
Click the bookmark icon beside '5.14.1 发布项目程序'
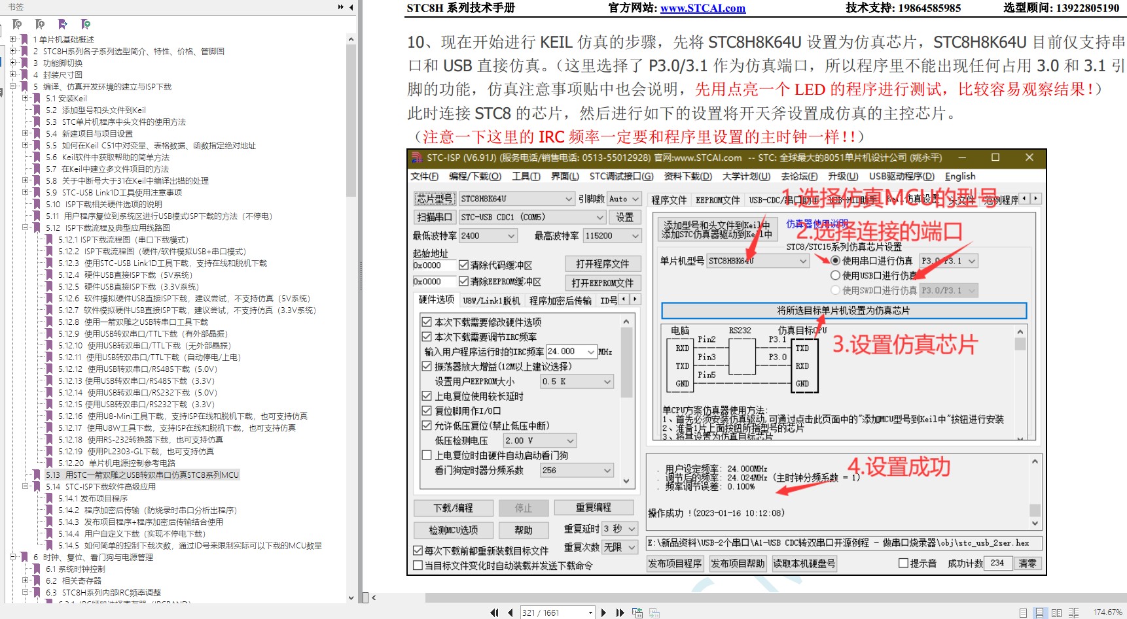tap(49, 498)
